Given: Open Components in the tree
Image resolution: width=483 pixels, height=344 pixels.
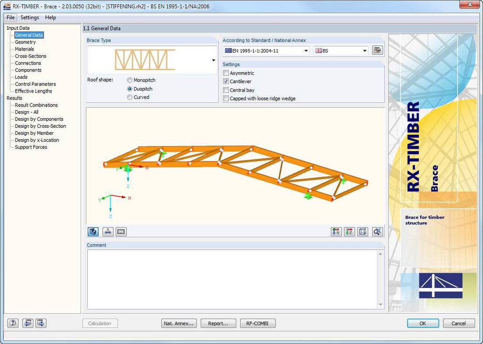Looking at the screenshot, I should [28, 70].
